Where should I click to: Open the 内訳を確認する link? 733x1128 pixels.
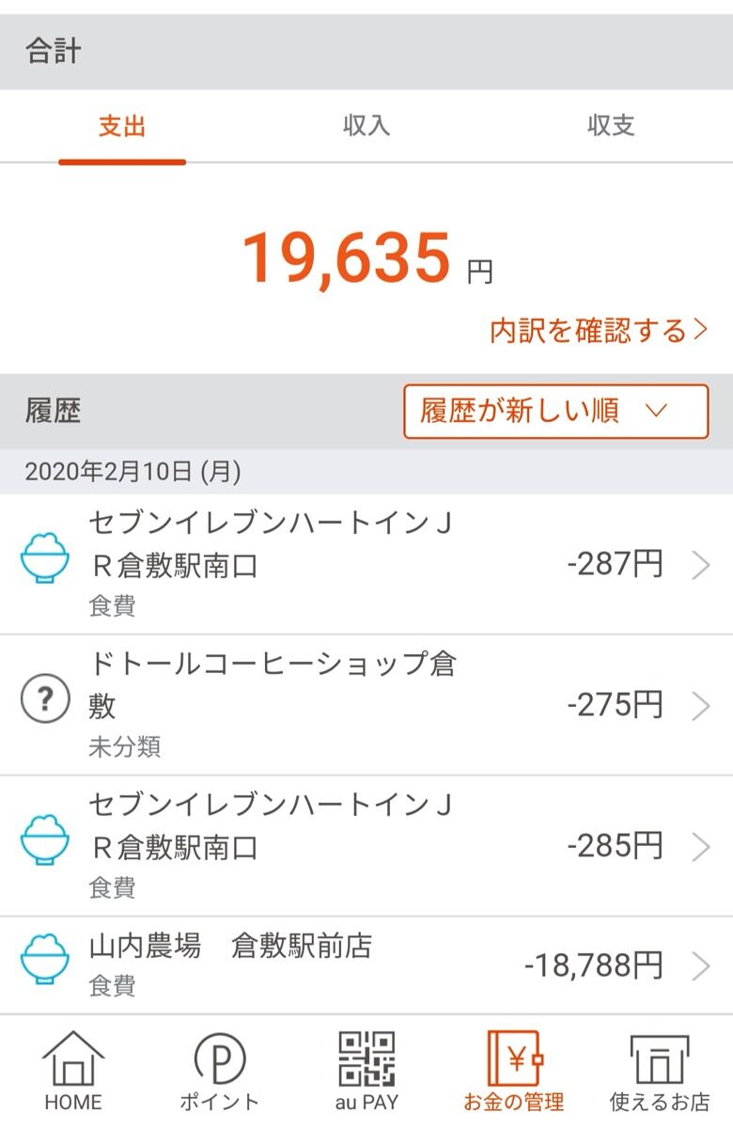point(599,330)
